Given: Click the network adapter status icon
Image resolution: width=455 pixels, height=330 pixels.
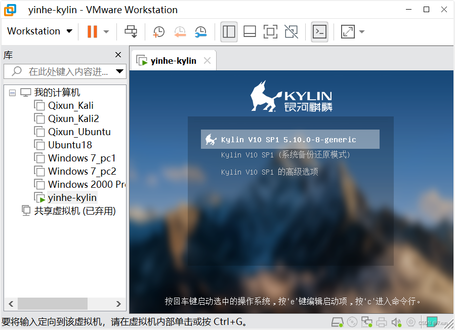Looking at the screenshot, I should (367, 322).
